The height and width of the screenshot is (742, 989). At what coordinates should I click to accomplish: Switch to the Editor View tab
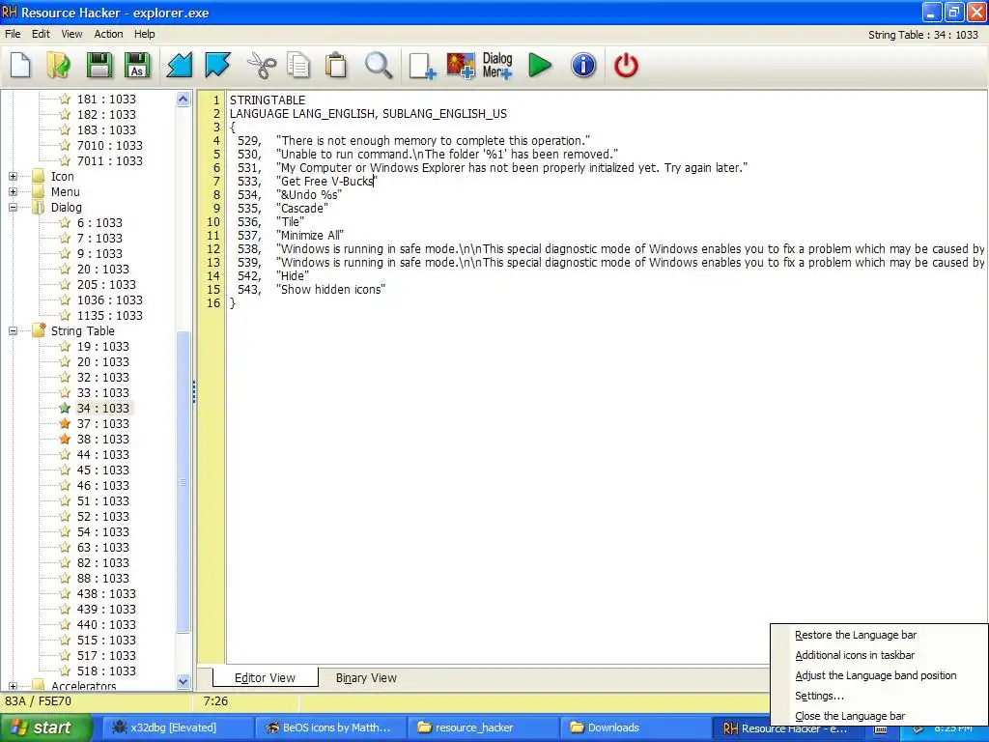265,677
